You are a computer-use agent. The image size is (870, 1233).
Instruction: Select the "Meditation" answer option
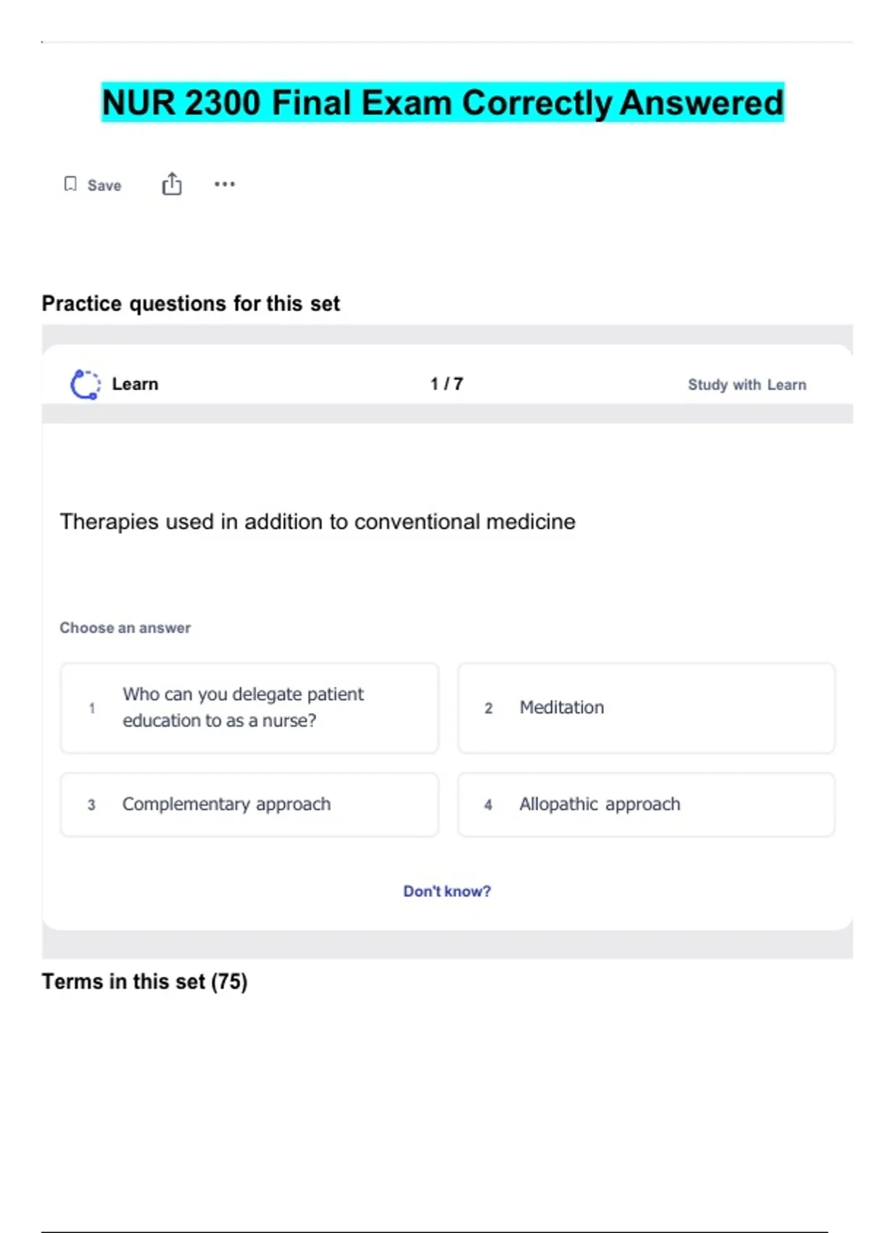(x=646, y=708)
